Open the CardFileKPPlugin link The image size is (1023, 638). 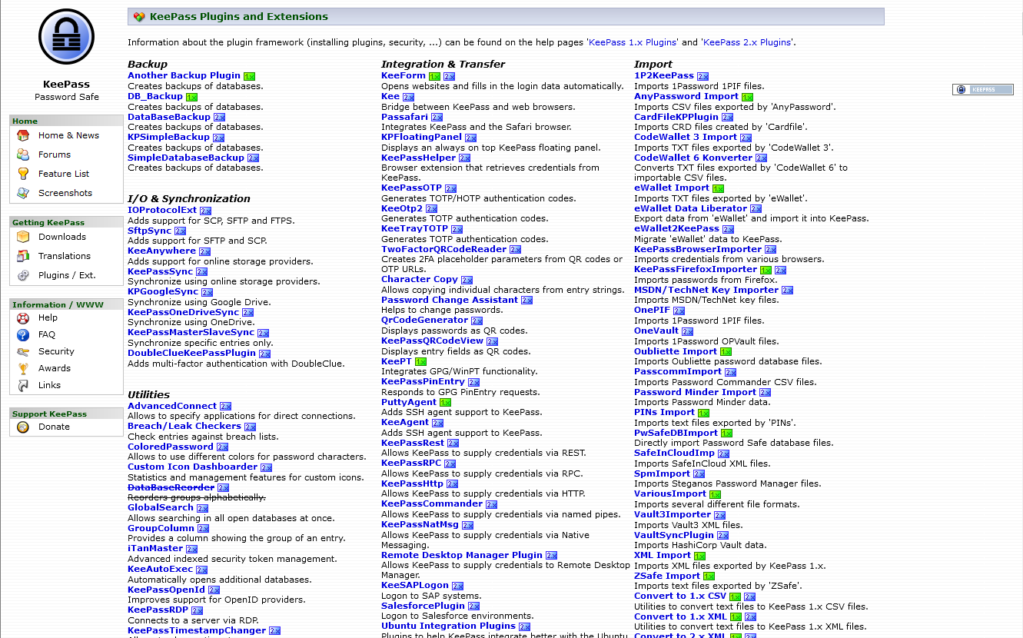pos(676,117)
